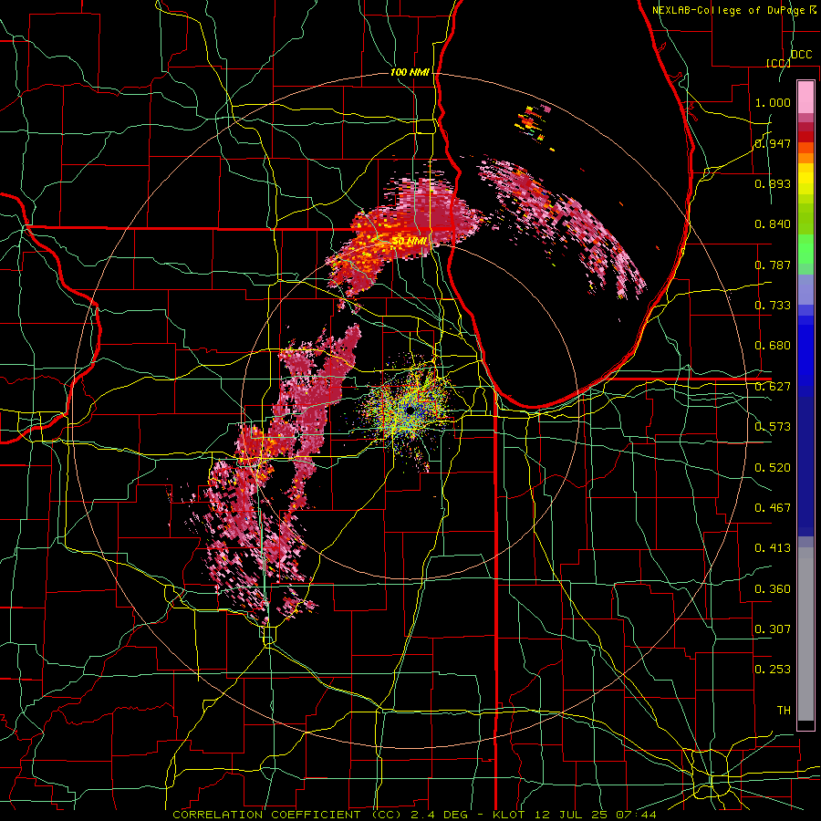Select the 0.733 scale value
821x821 pixels.
[x=773, y=306]
